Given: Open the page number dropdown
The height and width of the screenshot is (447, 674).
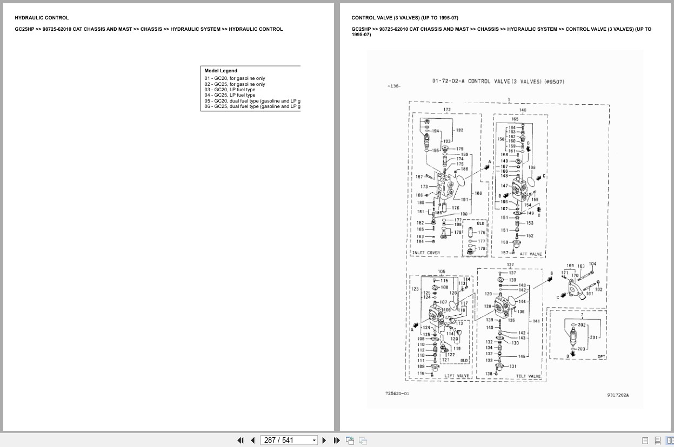Looking at the screenshot, I should click(x=314, y=440).
